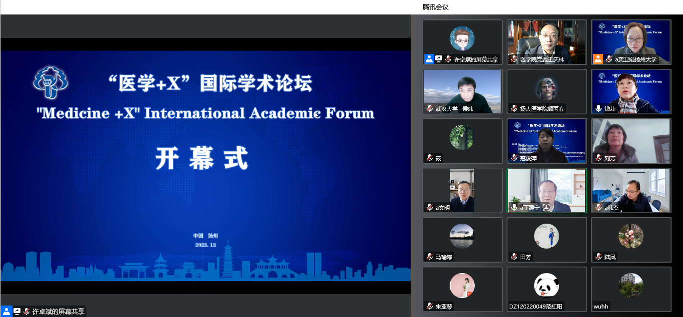
Task: Select the wuhh participant tile
Action: point(631,289)
